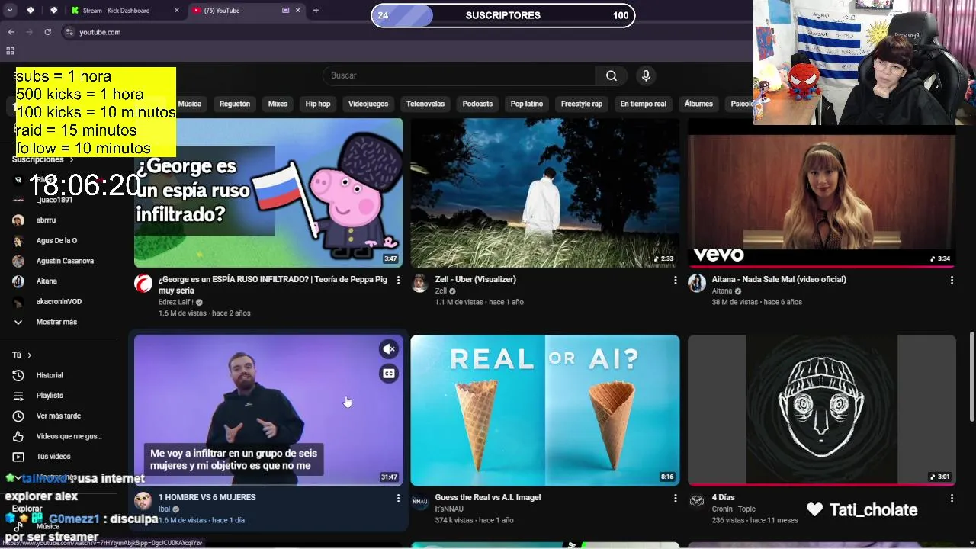Go forward in browser history
This screenshot has height=549, width=976.
tap(29, 32)
